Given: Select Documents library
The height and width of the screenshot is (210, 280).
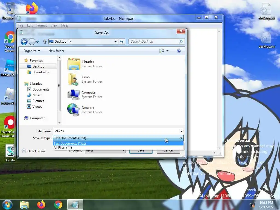Looking at the screenshot, I should (41, 89).
